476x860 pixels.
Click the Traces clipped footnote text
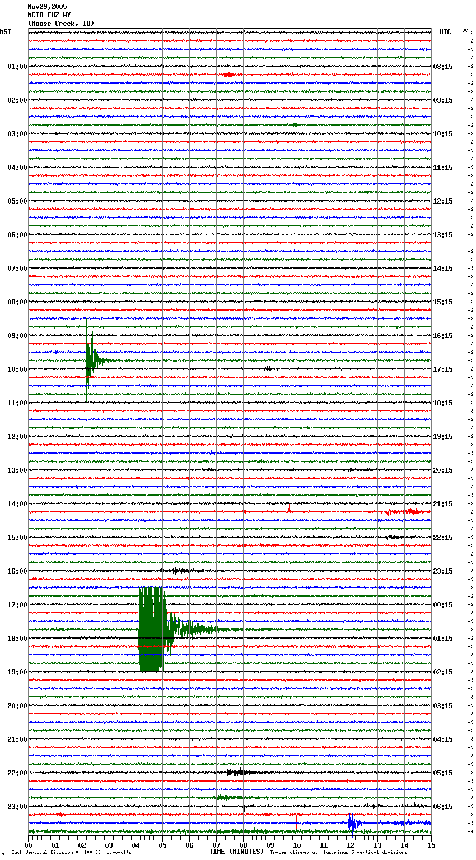(x=338, y=852)
